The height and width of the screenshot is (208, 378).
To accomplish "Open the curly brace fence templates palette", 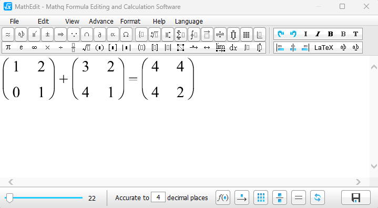I will pos(141,35).
